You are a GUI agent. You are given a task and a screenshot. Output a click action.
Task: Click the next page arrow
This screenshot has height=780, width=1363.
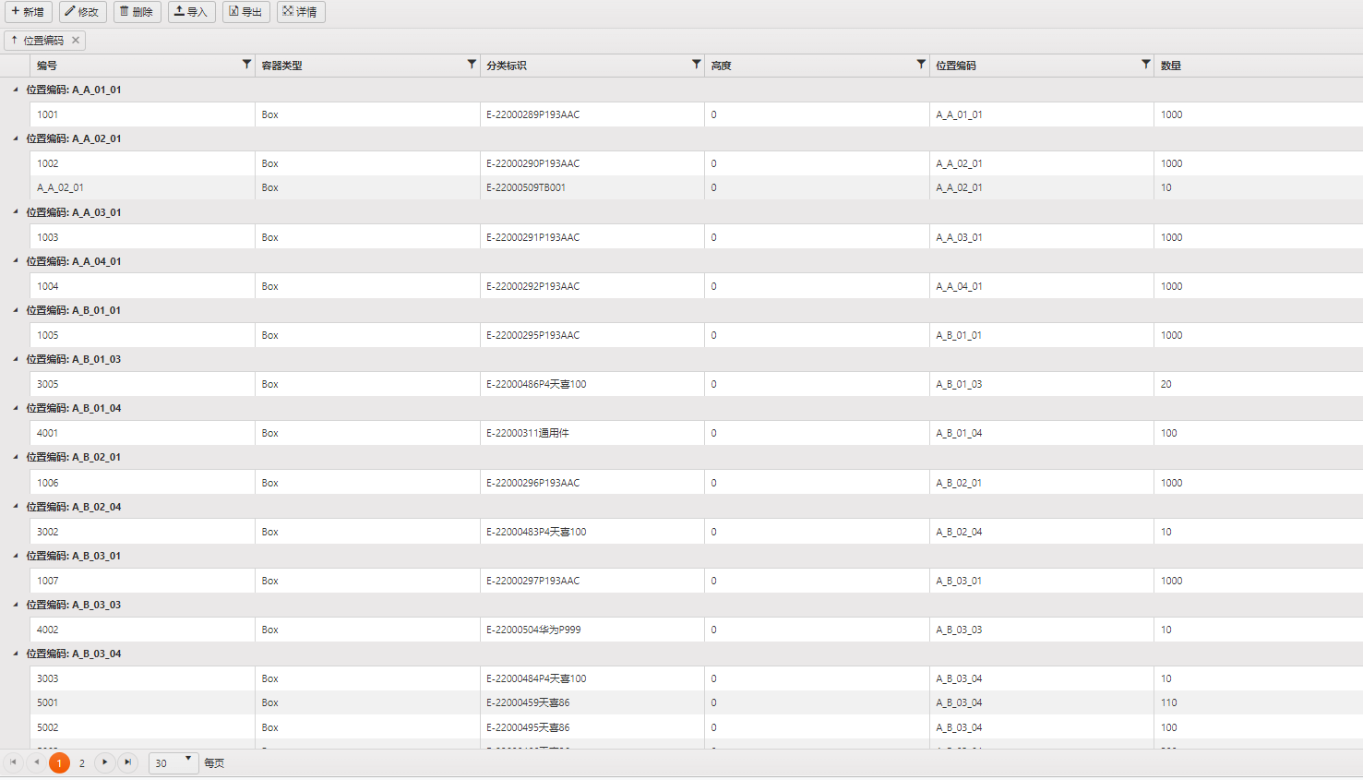point(105,762)
